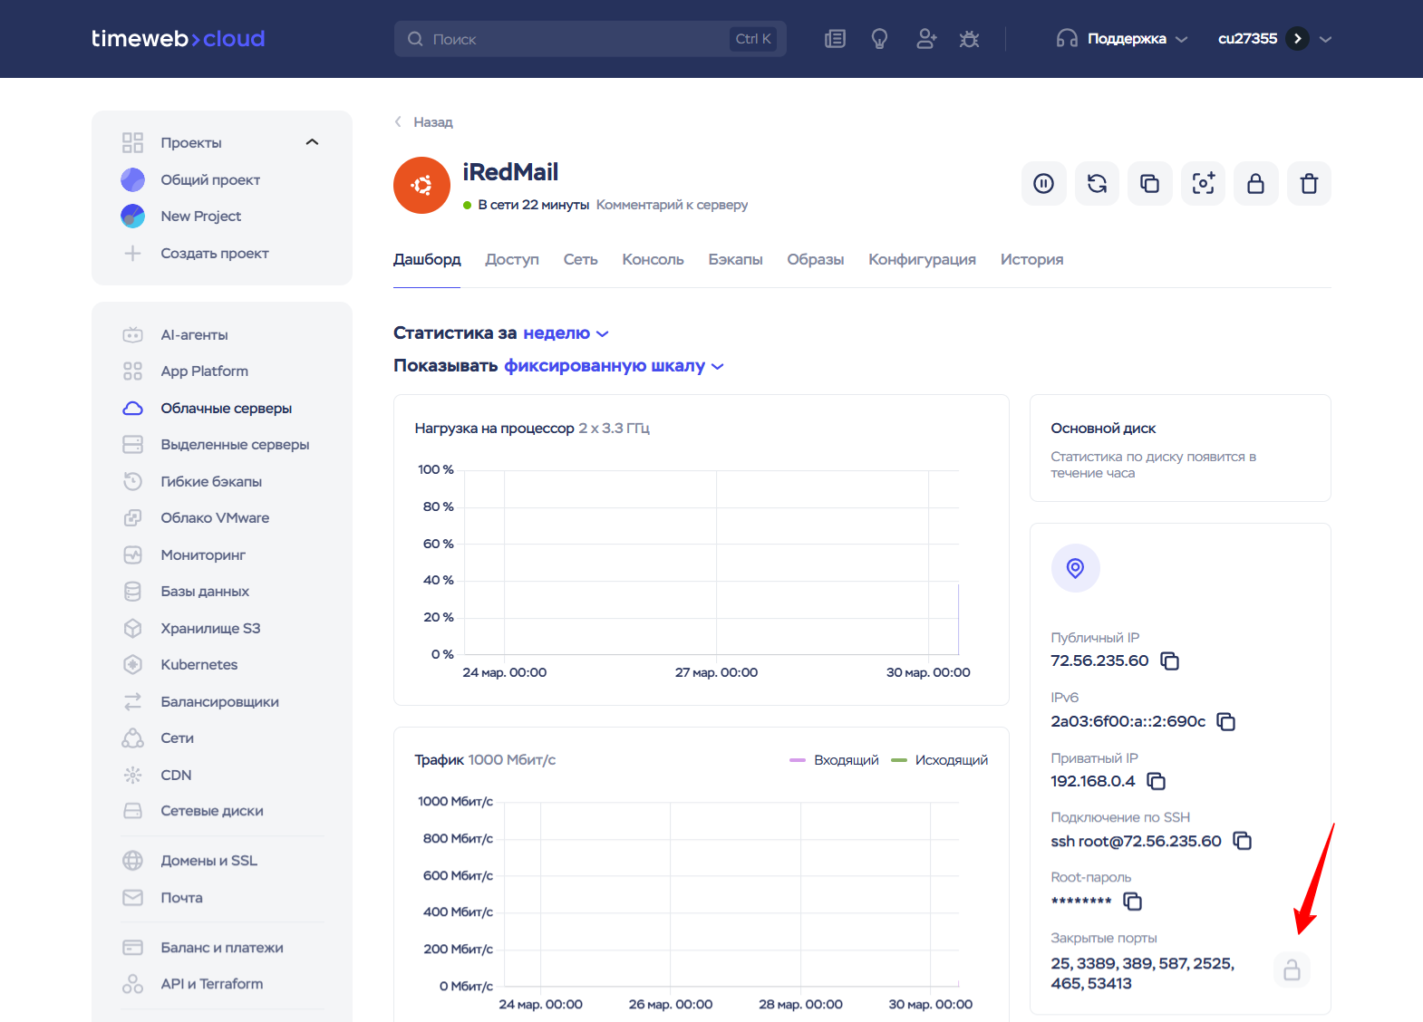Open the fixed scale dropdown
Image resolution: width=1423 pixels, height=1022 pixels.
(613, 366)
